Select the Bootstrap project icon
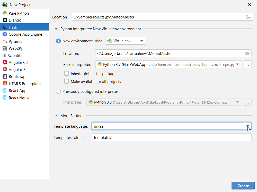Screen dimensions: 257x192 [x=5, y=77]
